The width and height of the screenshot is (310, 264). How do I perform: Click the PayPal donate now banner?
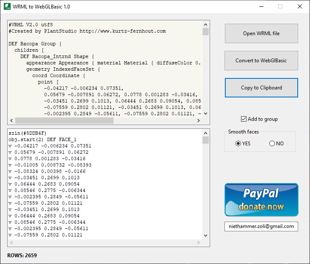(x=261, y=200)
